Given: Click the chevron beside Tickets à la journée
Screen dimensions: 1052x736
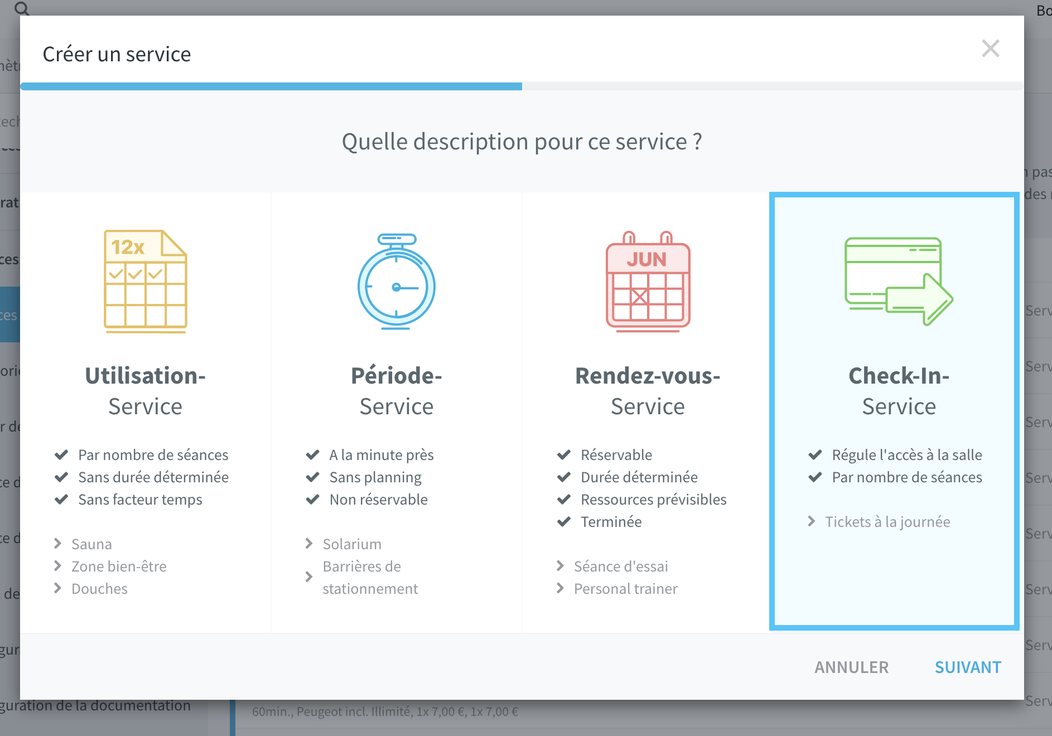Looking at the screenshot, I should coord(811,521).
